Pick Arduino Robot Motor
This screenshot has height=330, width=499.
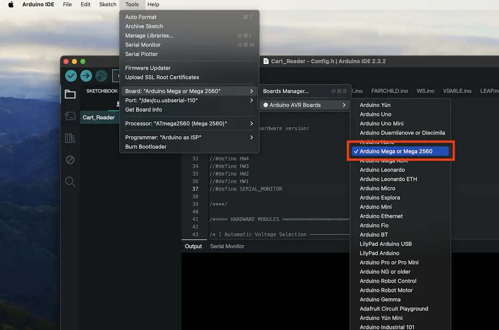click(400, 290)
